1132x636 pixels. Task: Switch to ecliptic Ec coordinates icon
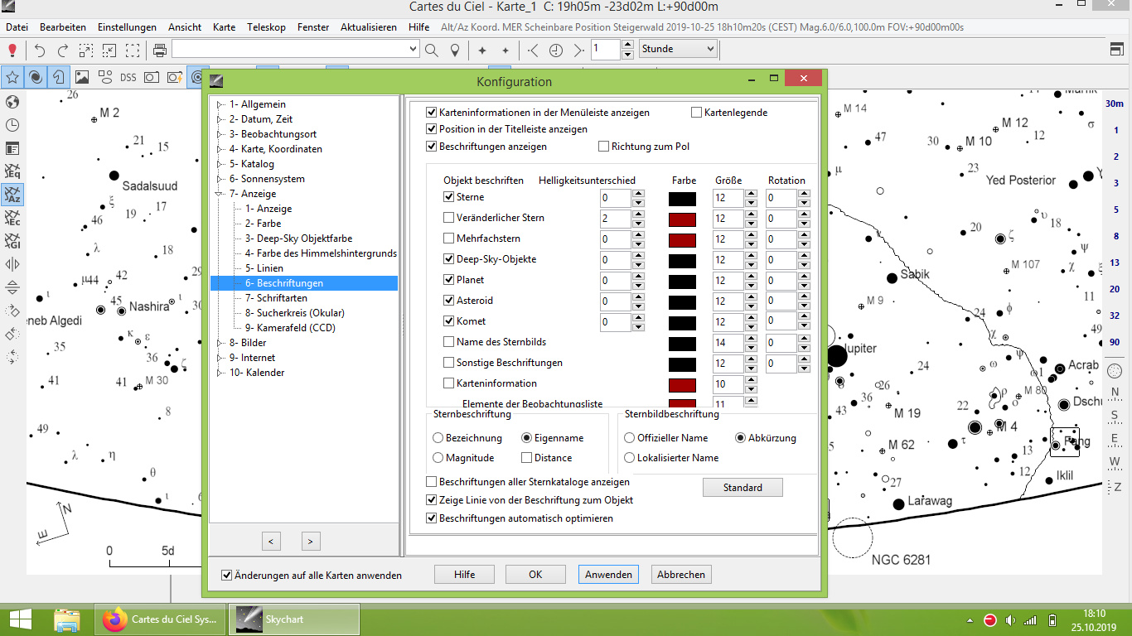[12, 218]
